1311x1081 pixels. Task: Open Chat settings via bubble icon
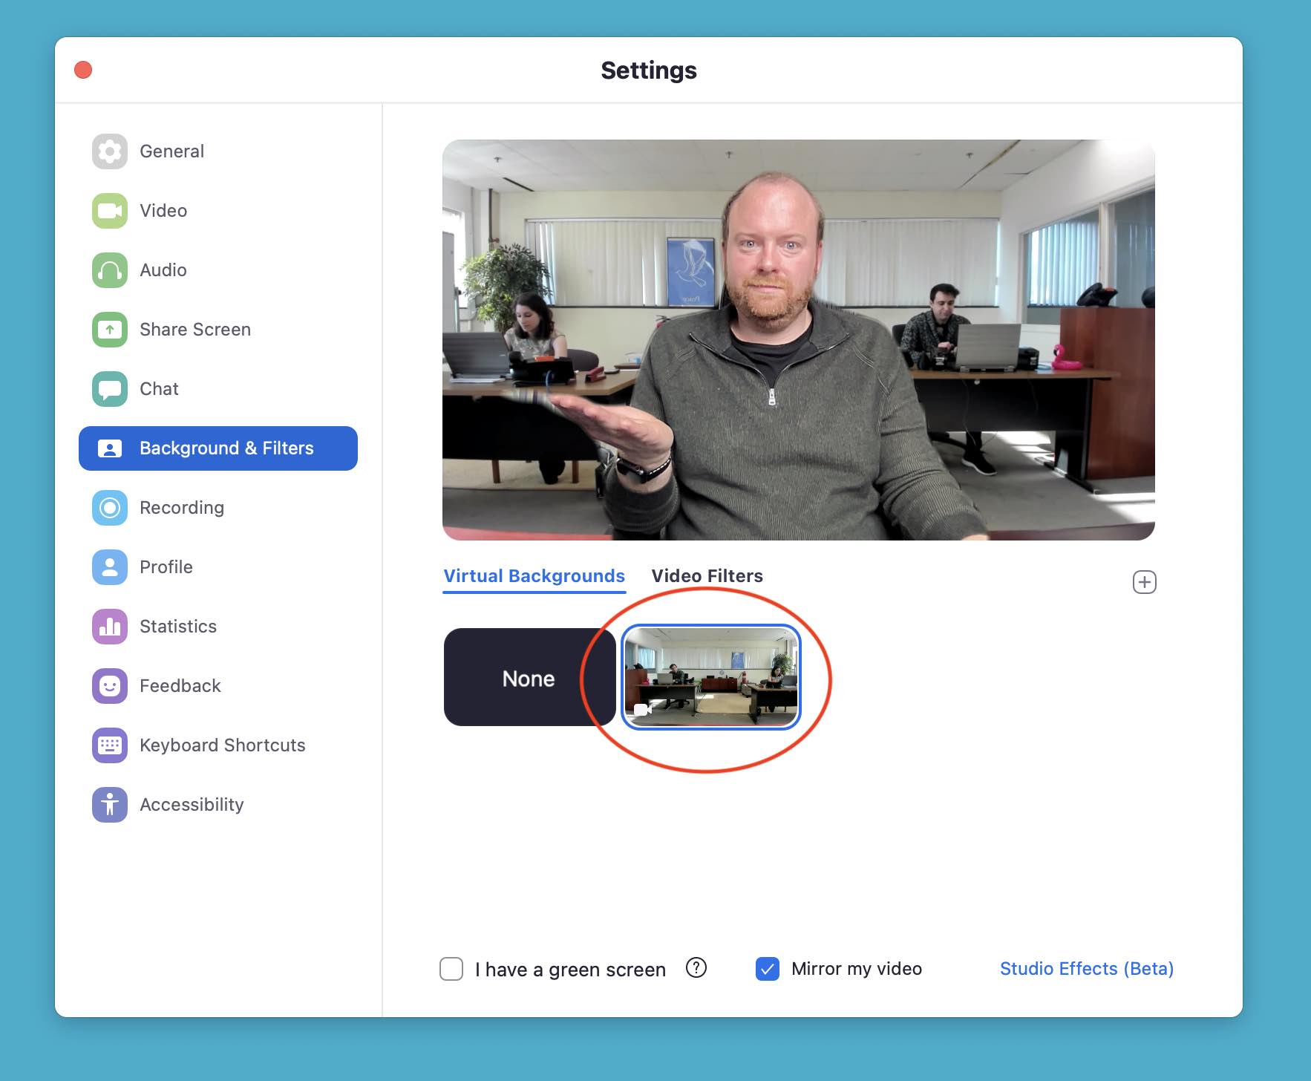110,389
